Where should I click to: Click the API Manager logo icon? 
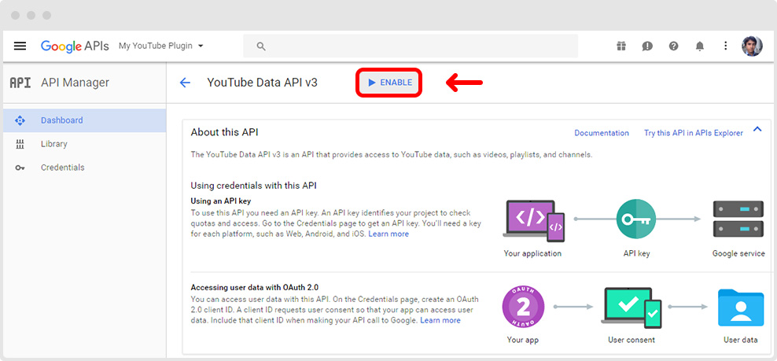[20, 83]
